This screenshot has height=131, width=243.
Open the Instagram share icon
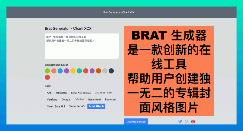[187, 122]
